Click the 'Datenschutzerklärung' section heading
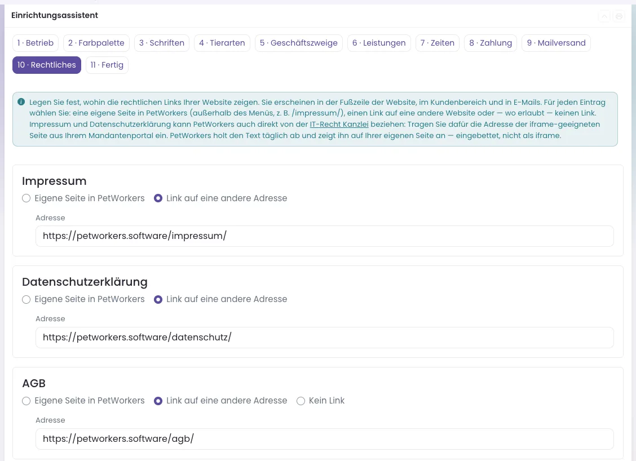The height and width of the screenshot is (461, 636). click(85, 282)
